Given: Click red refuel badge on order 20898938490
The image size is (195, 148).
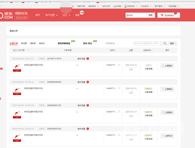Looking at the screenshot, I should pyautogui.click(x=88, y=82).
